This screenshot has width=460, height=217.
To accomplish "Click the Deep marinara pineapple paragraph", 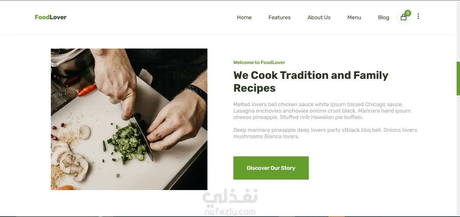I will pos(325,133).
